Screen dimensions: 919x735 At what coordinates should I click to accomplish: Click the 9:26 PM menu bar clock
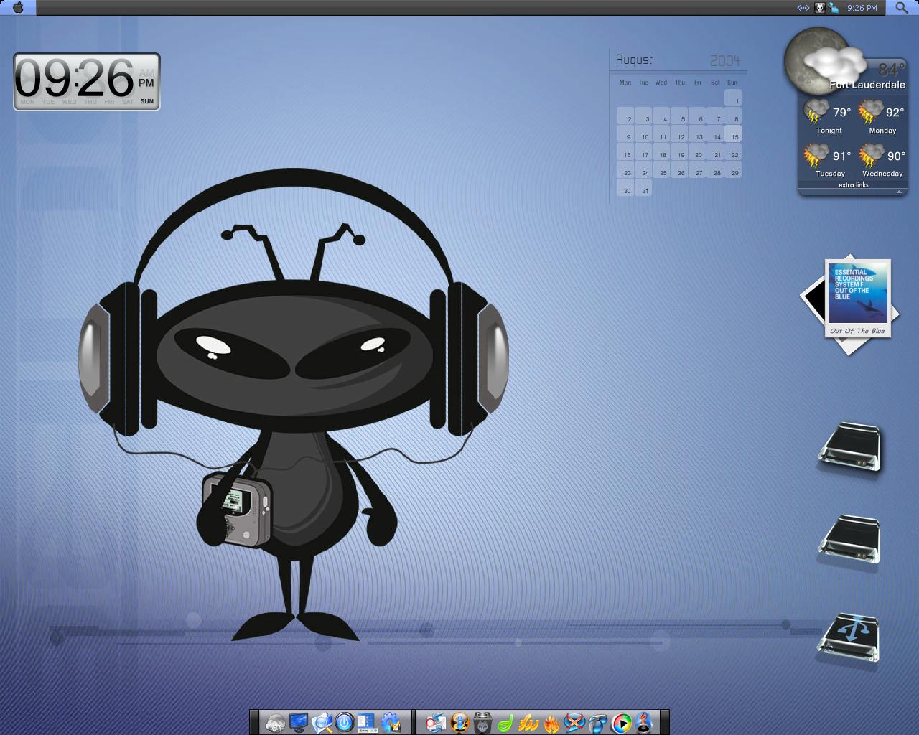[x=862, y=8]
